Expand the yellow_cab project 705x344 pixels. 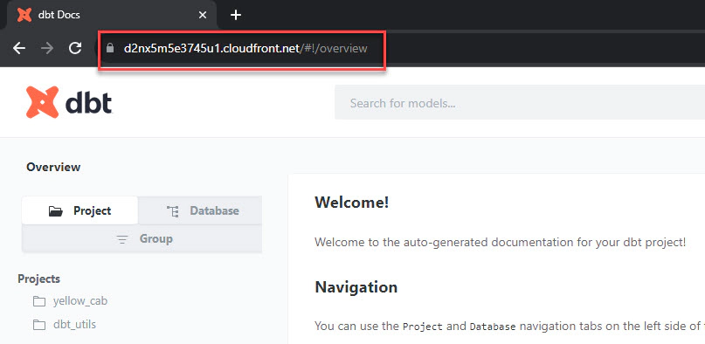[x=80, y=301]
